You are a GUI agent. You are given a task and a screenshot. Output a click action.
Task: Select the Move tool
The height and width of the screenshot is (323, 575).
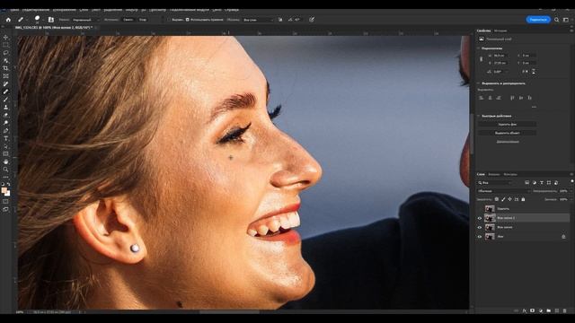5,38
